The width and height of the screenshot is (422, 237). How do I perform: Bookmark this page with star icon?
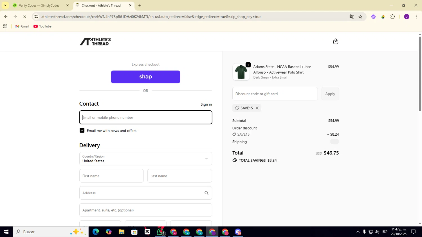(360, 17)
